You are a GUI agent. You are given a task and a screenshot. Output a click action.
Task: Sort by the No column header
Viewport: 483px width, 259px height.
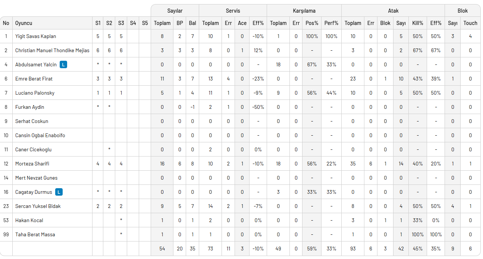click(x=6, y=23)
